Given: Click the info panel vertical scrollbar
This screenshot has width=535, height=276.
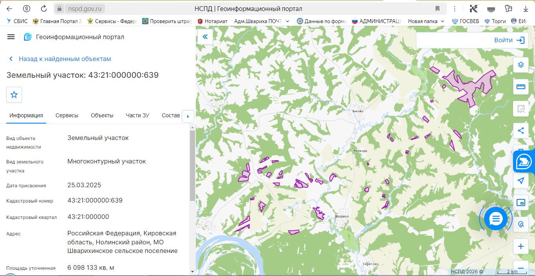Looking at the screenshot, I should pyautogui.click(x=192, y=166).
